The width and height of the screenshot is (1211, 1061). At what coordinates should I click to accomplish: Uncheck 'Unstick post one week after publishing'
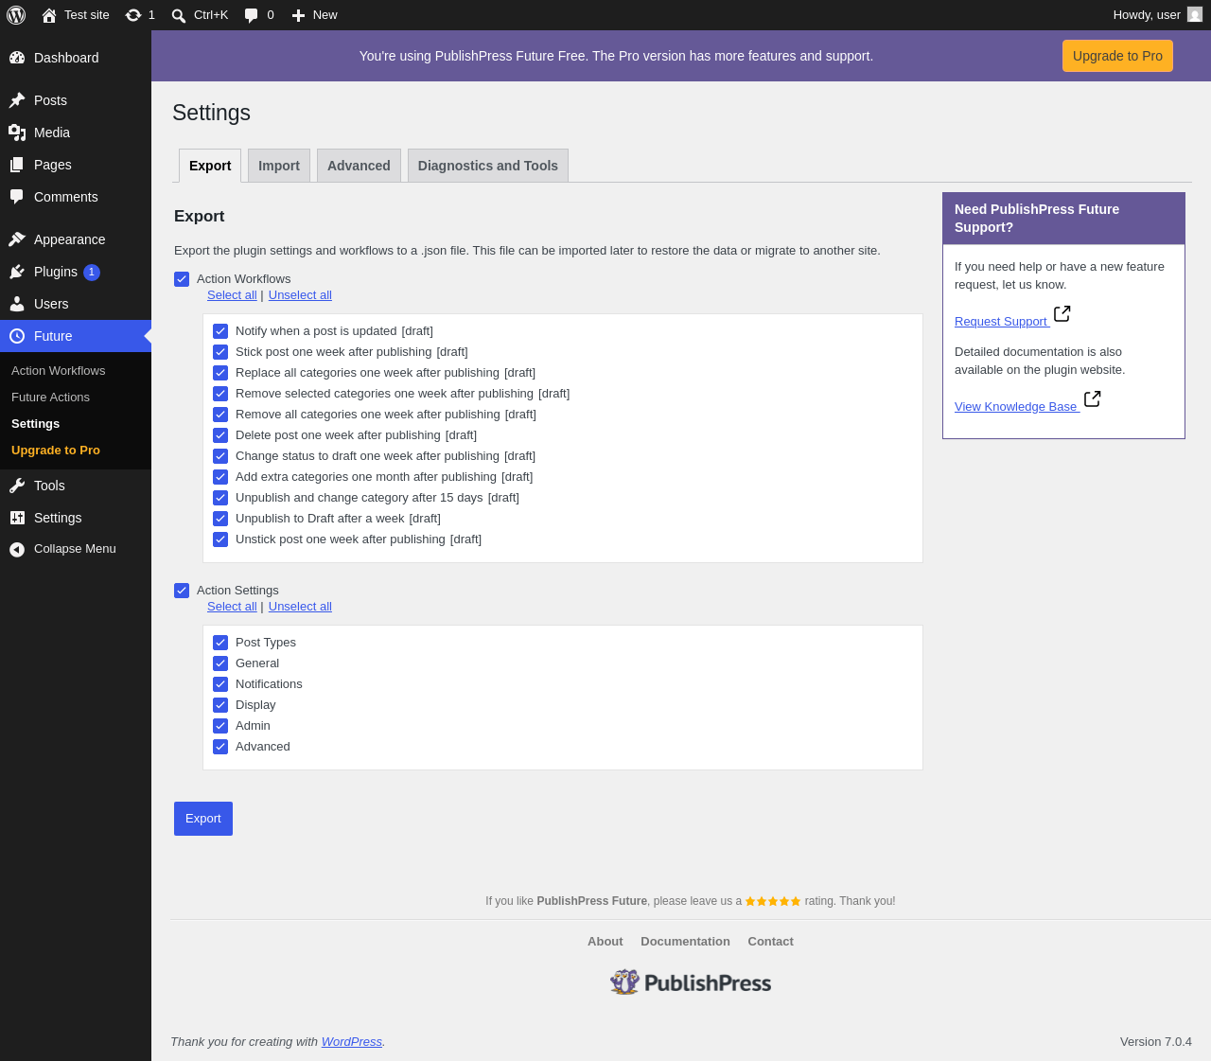[x=220, y=539]
